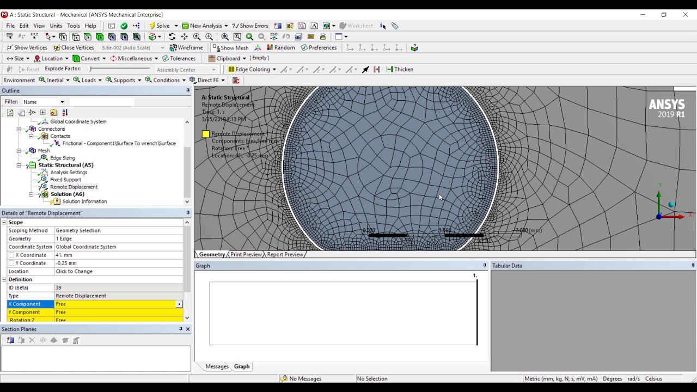This screenshot has height=392, width=697.
Task: Click the rotate view icon
Action: pos(172,36)
